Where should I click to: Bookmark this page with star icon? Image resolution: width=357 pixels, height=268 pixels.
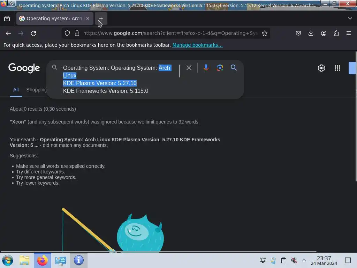pos(265,33)
